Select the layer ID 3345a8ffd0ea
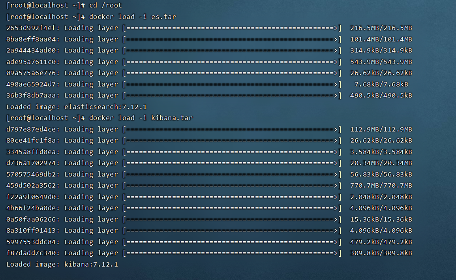This screenshot has width=456, height=280. 31,152
